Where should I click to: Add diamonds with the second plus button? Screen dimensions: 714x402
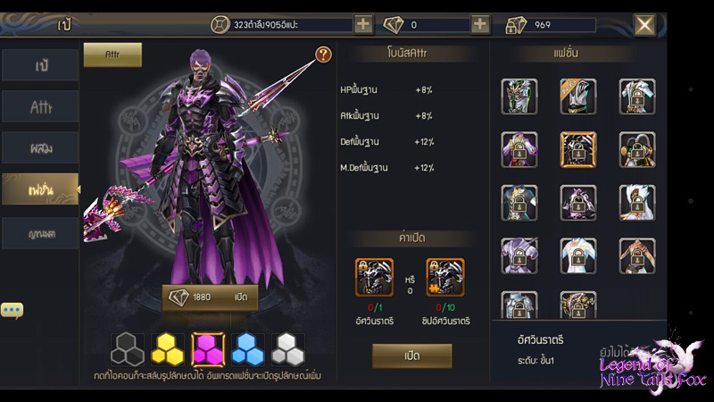pos(480,24)
